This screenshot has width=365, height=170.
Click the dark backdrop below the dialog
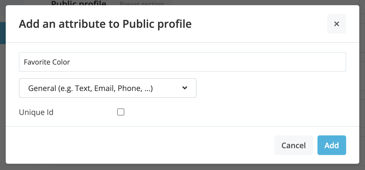point(182,167)
